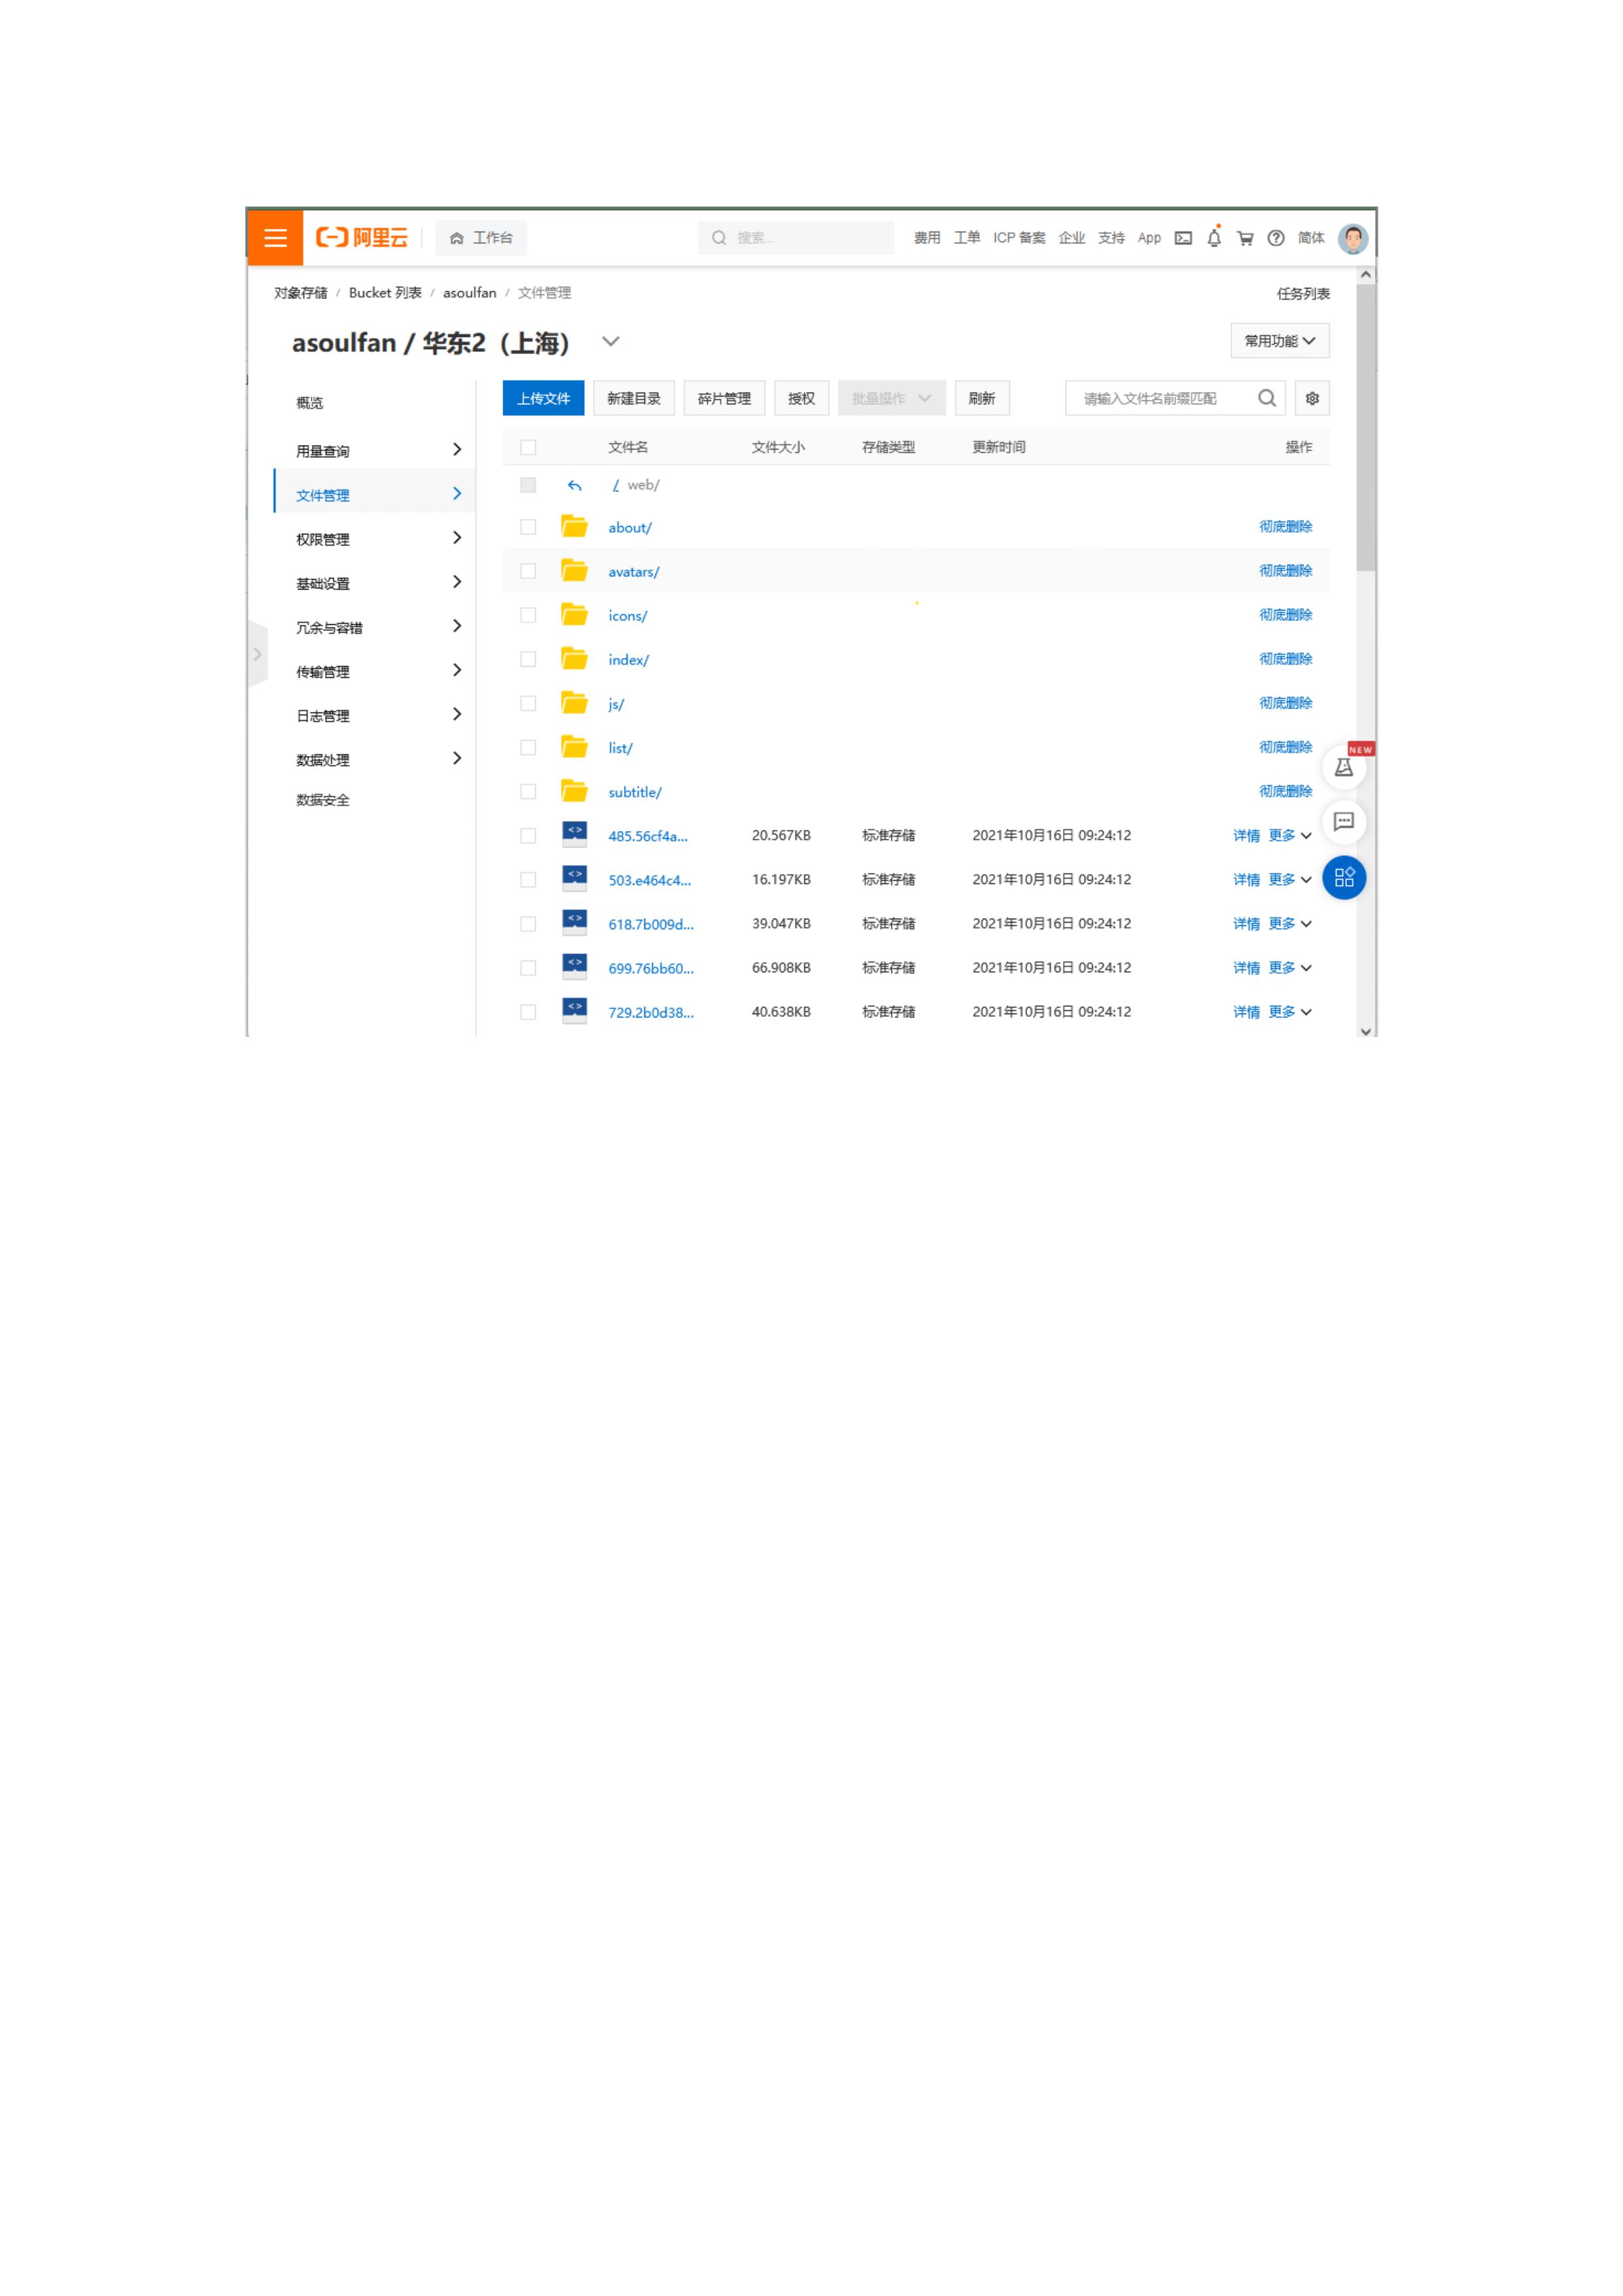Select 概览 in the left sidebar
1623x2296 pixels.
[x=310, y=403]
